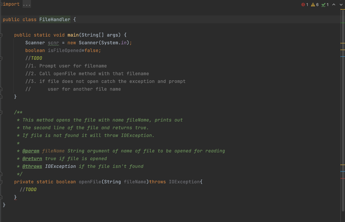Collapse the openFile method body
The width and height of the screenshot is (345, 222).
[2, 182]
